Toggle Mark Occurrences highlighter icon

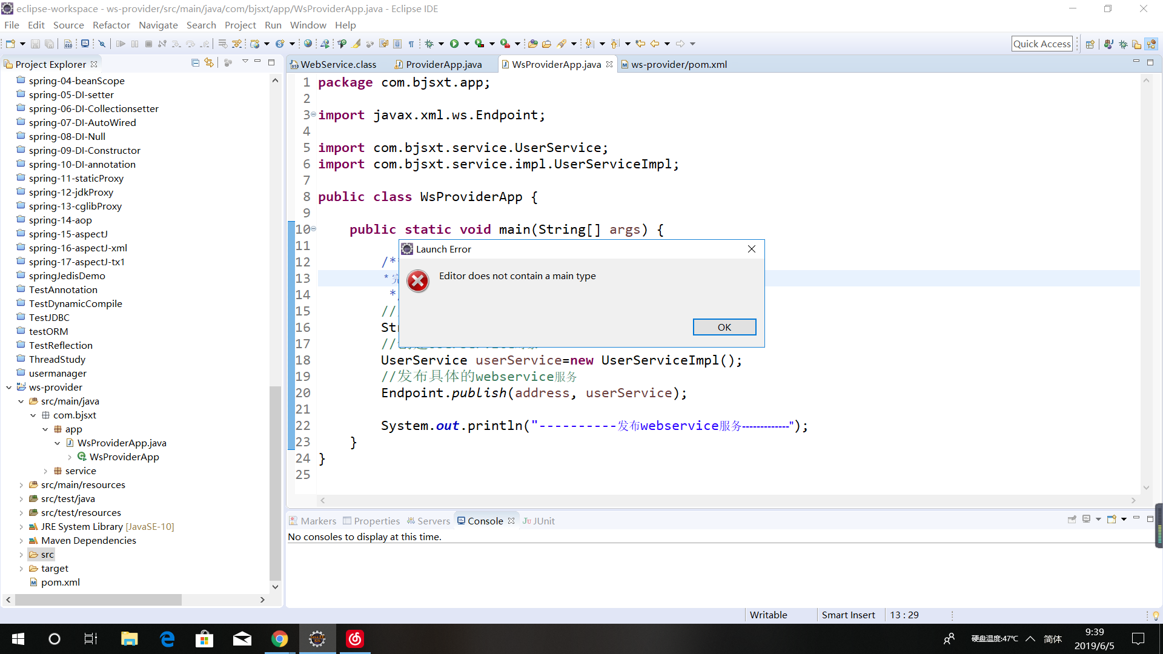coord(356,44)
